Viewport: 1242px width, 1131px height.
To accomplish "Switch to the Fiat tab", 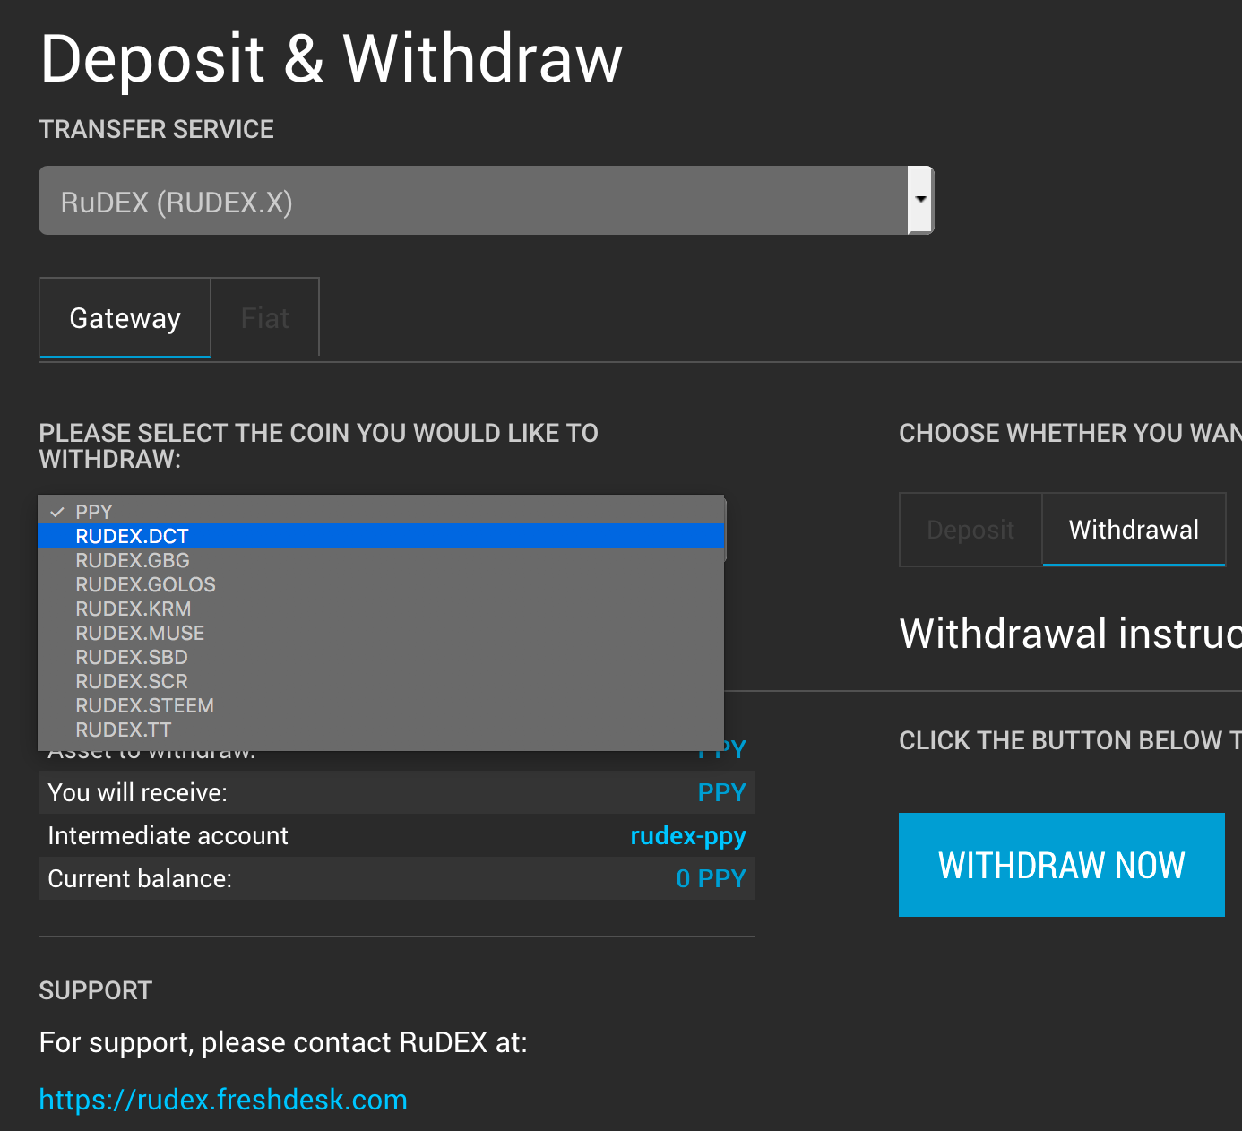I will click(x=265, y=317).
